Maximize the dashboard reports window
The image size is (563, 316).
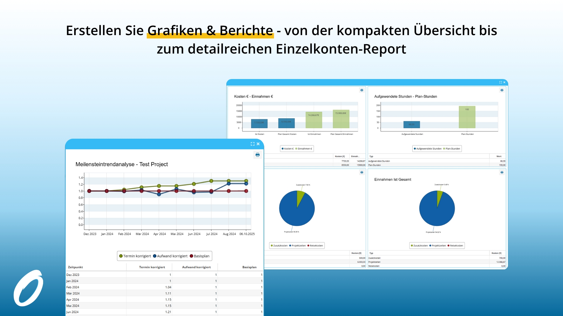click(501, 82)
